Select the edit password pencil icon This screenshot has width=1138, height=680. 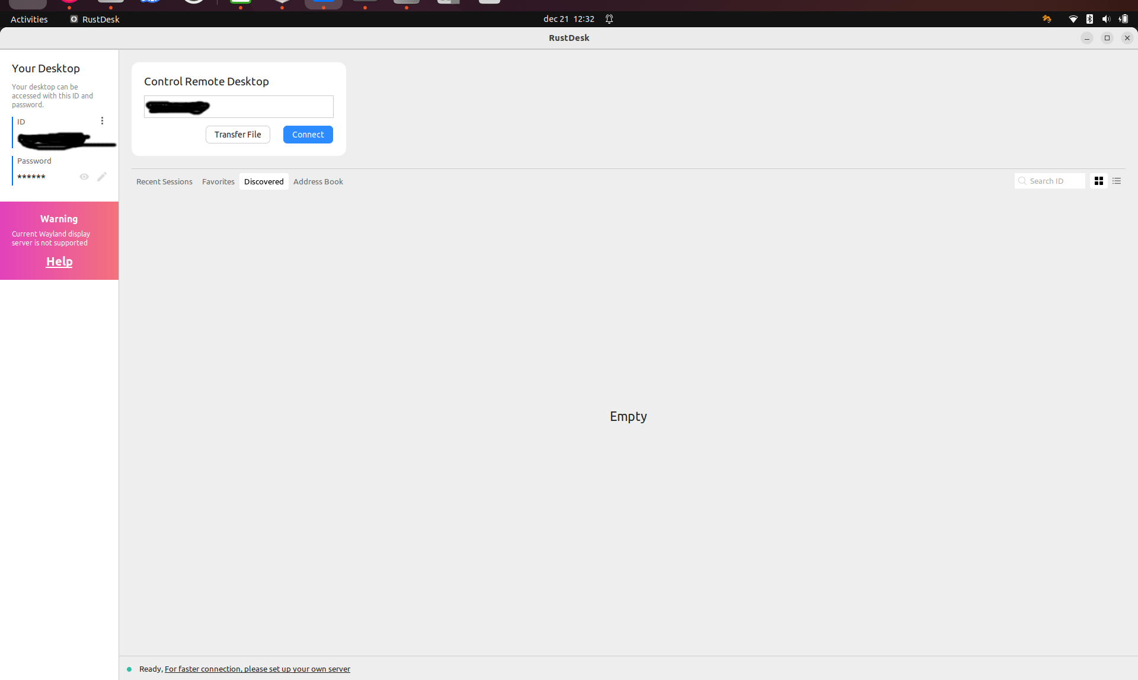(101, 176)
